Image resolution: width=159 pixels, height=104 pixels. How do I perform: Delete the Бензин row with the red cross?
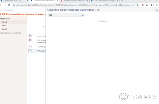[30, 36]
